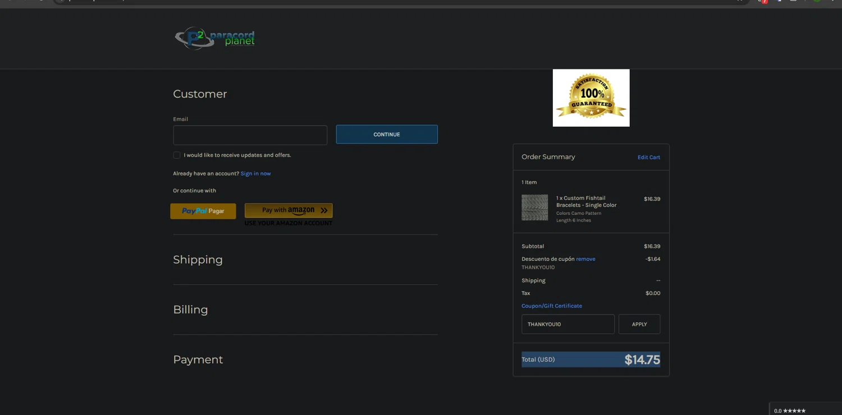Select the Custom Fishtail Bracelets item name
Image resolution: width=842 pixels, height=415 pixels.
tap(587, 202)
